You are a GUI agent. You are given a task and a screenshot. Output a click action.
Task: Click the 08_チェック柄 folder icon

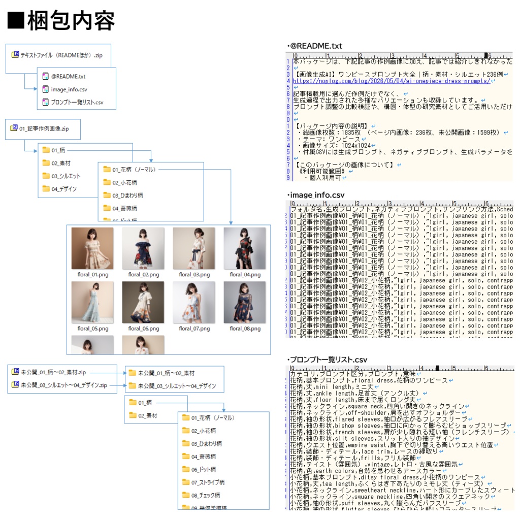[186, 495]
